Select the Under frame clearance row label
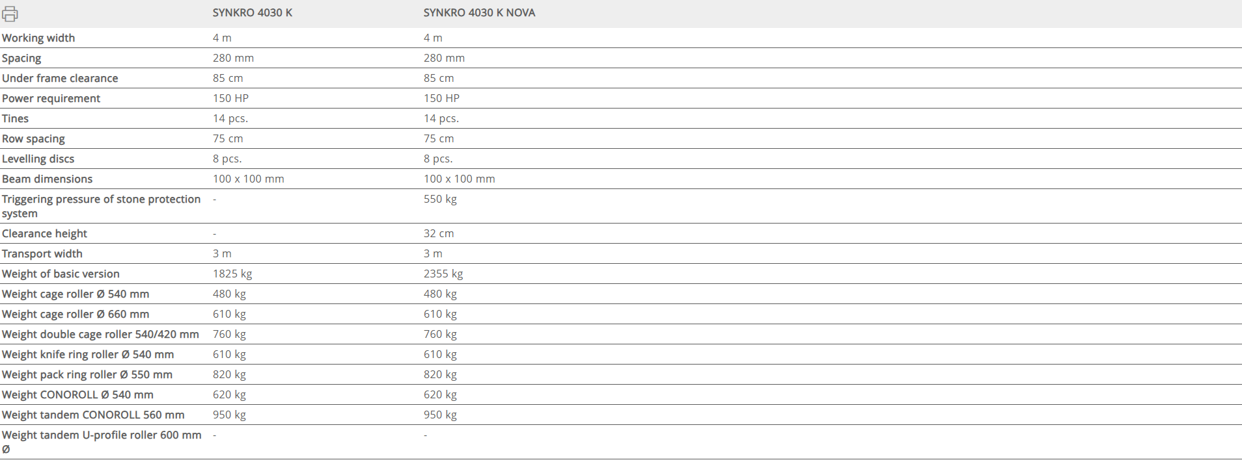This screenshot has height=462, width=1242. 60,78
